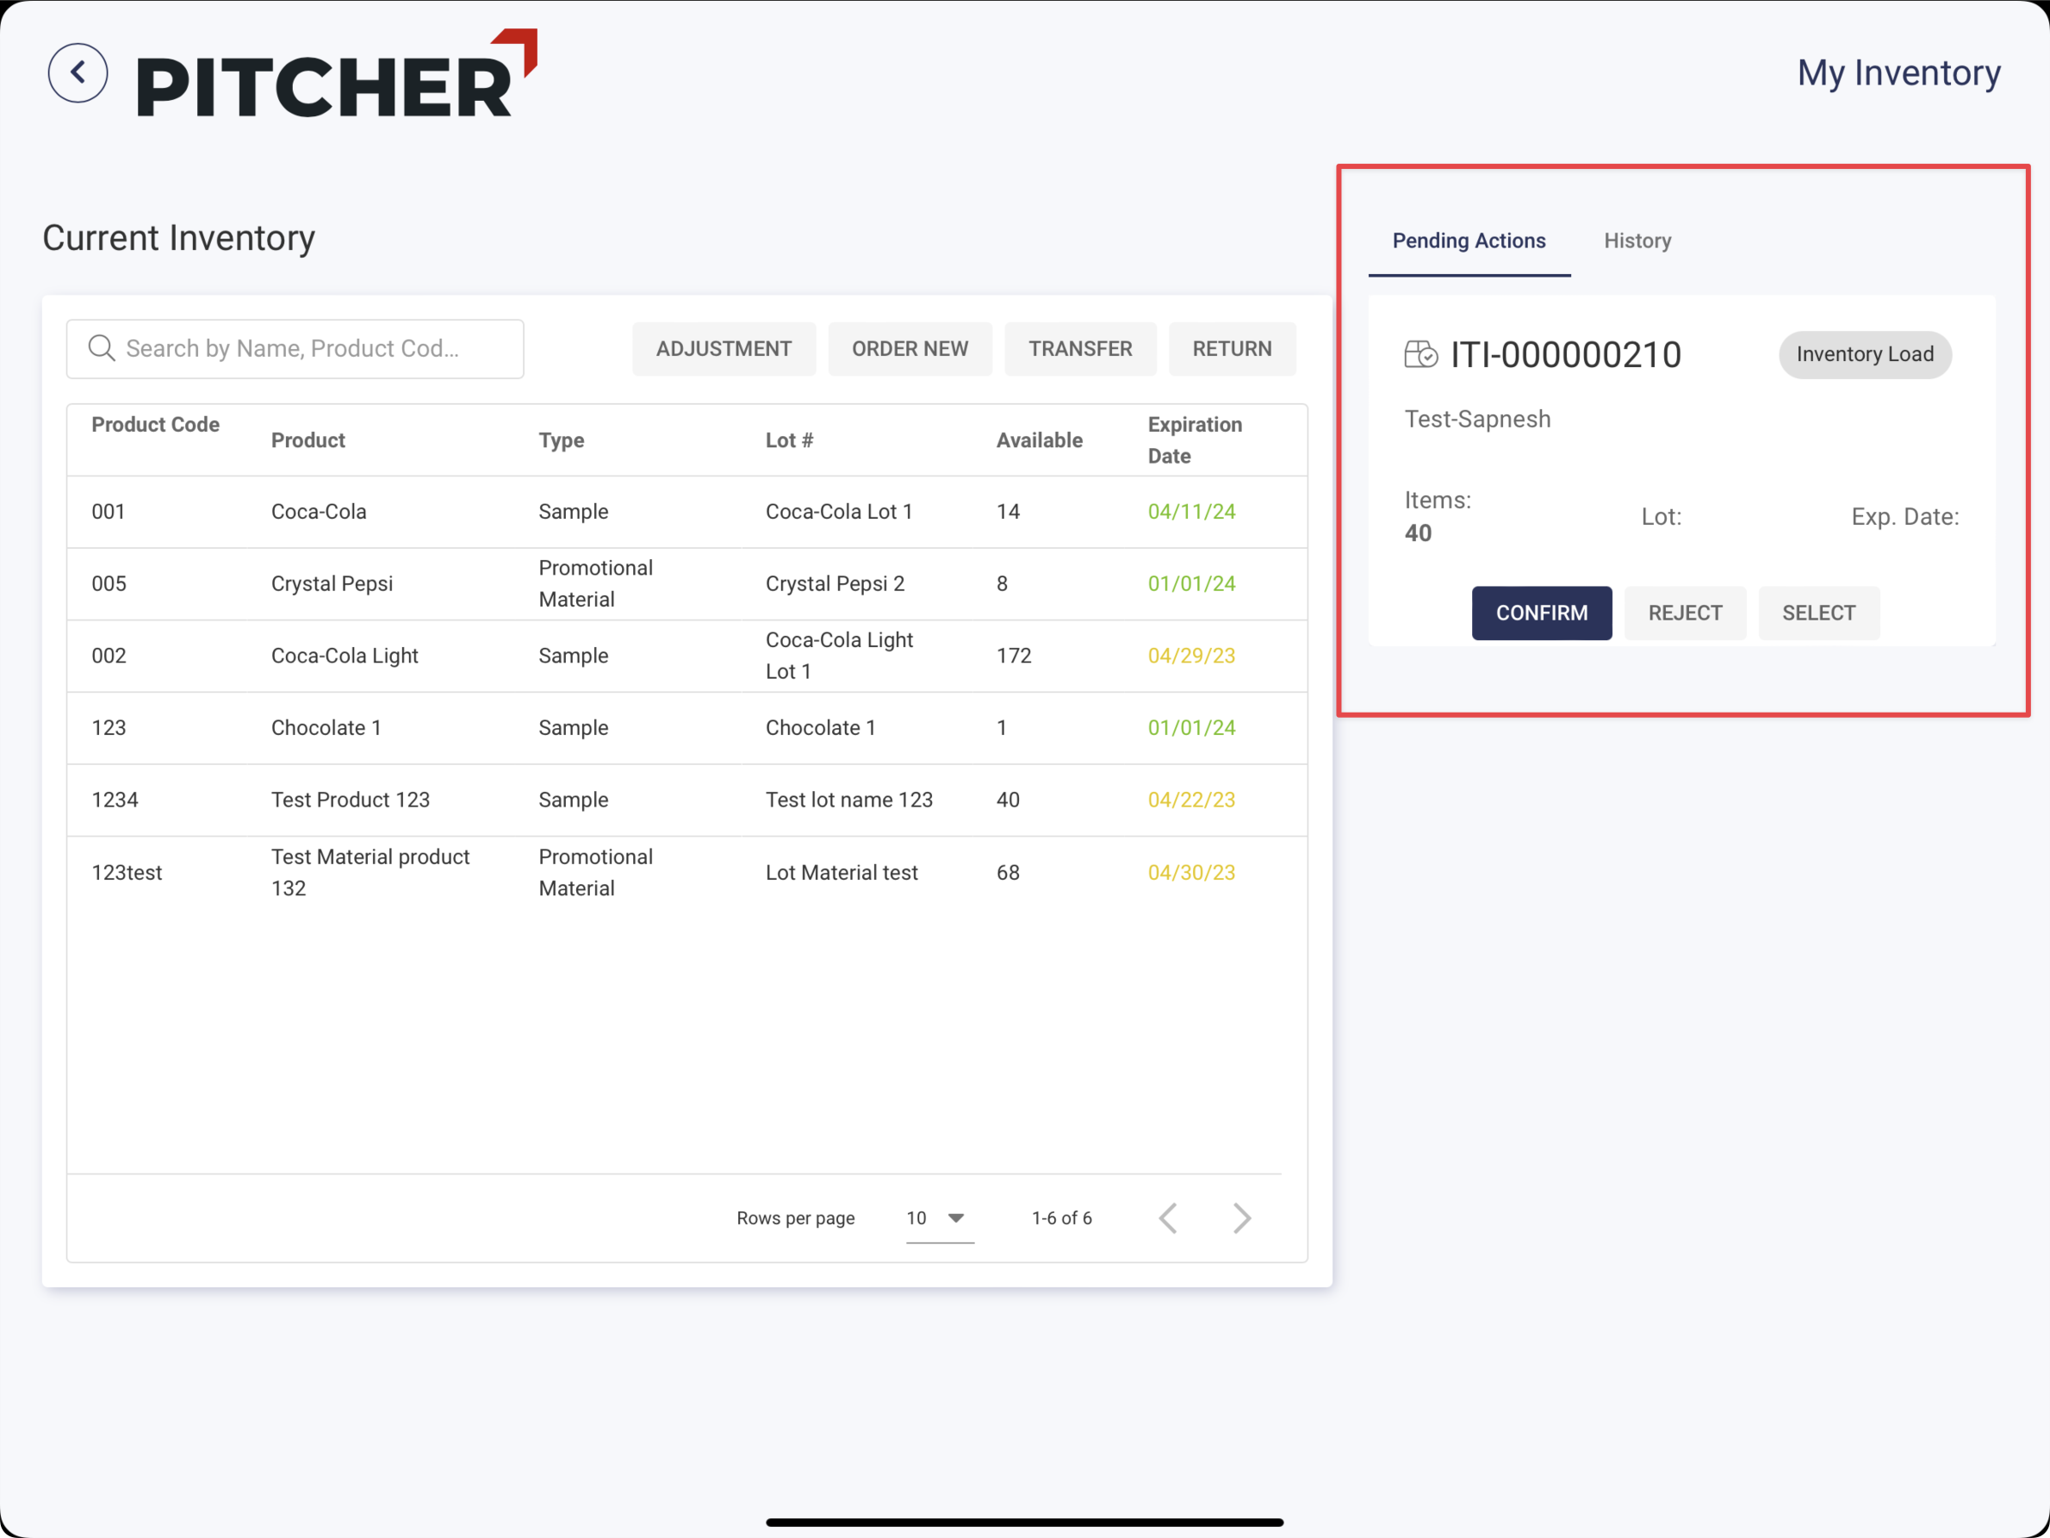Reject the pending inventory load
The image size is (2050, 1538).
[x=1684, y=613]
